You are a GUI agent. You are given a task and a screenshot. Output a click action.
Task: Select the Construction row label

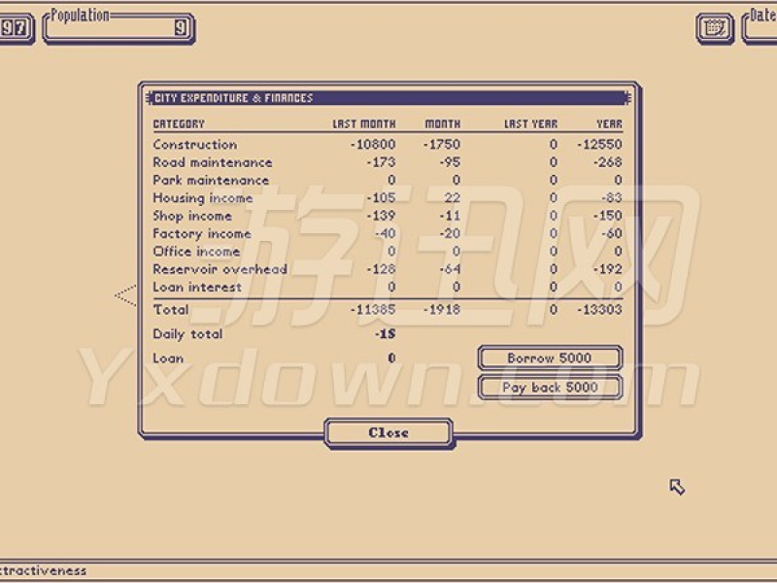click(194, 145)
